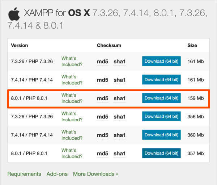Show sha1 checksum for 357 Mb 8.0.1 row
217x185 pixels.
point(120,154)
